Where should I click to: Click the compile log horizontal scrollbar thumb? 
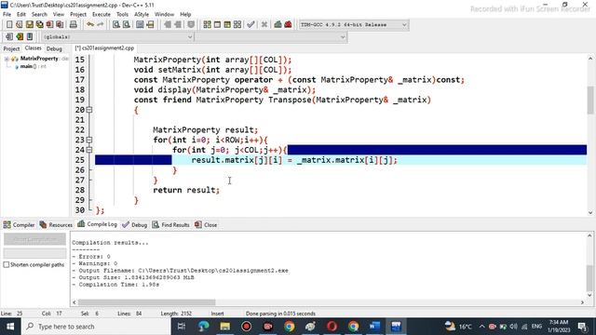click(x=147, y=302)
